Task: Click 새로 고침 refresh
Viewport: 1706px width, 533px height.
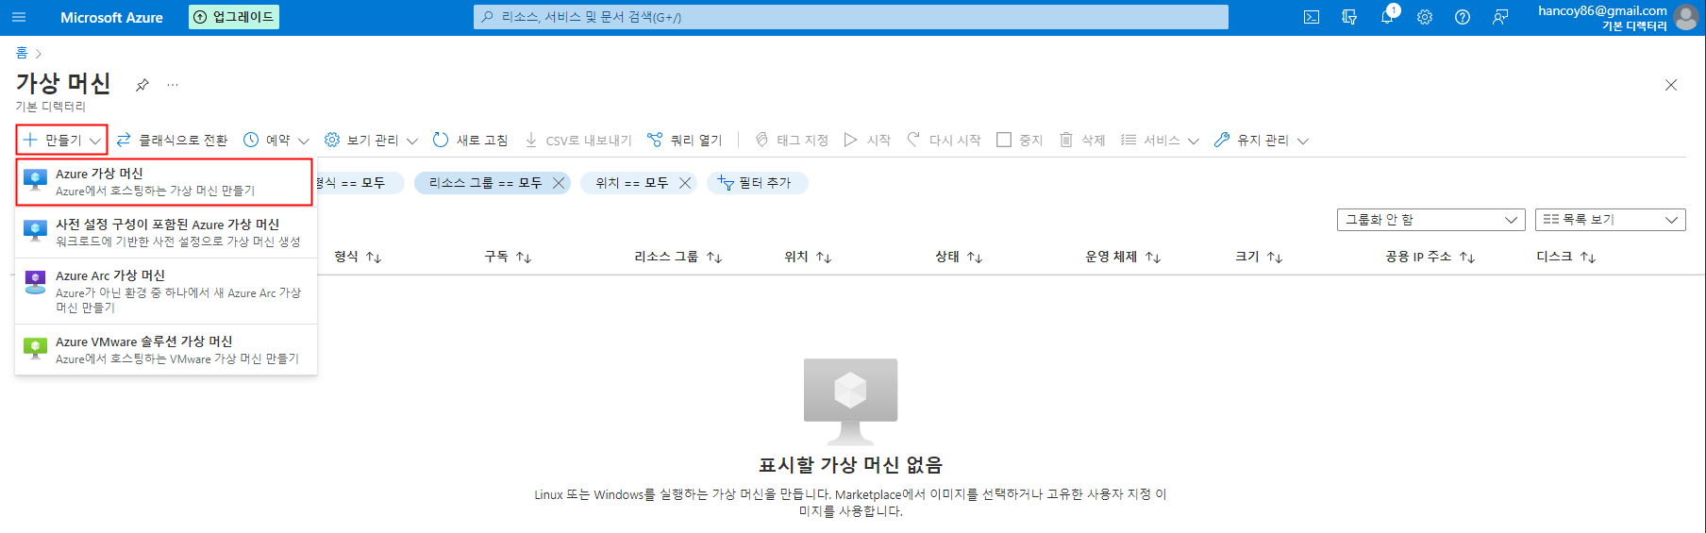Action: [470, 140]
